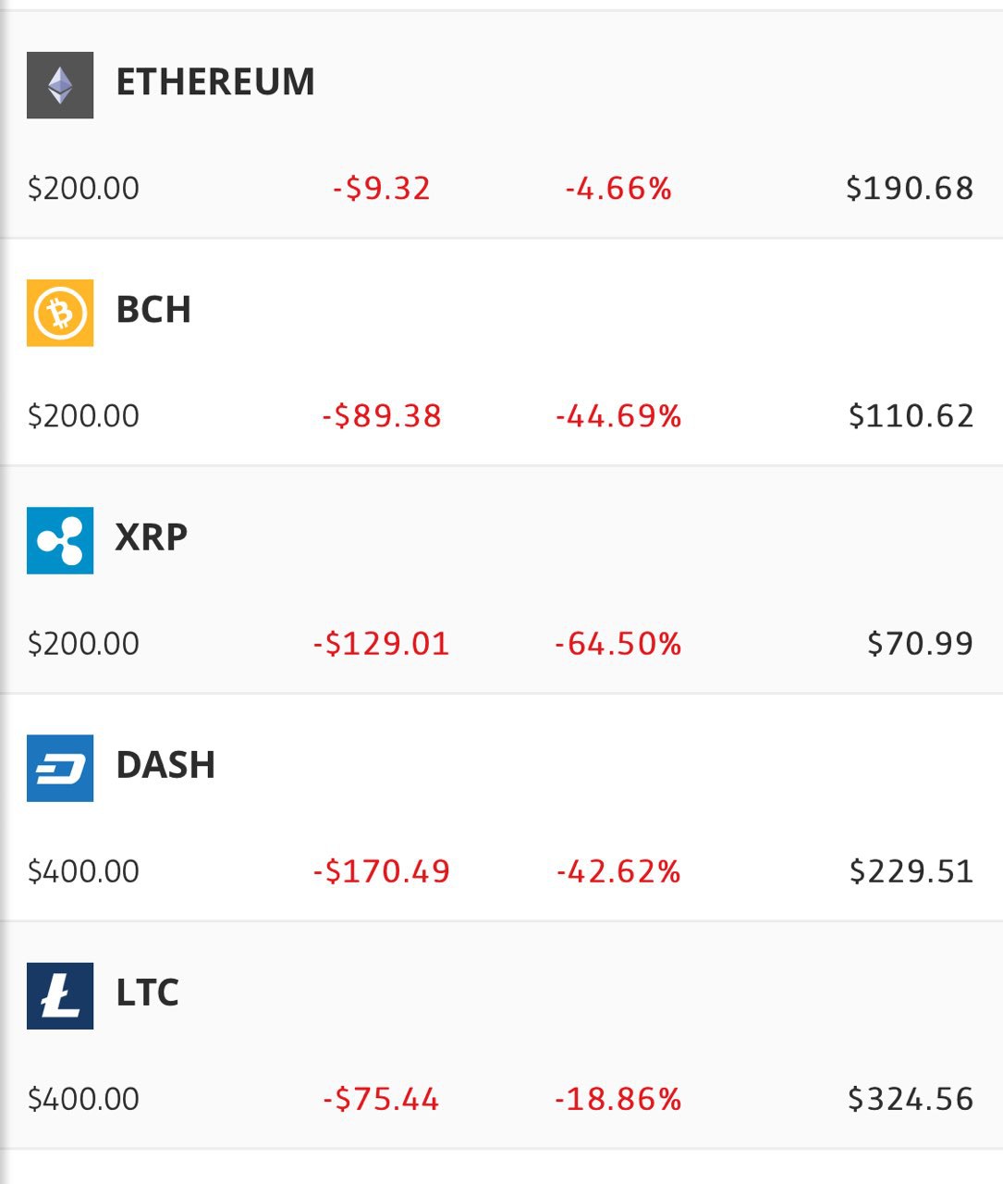
Task: Tap the BCH -$89.38 loss amount
Action: click(382, 416)
